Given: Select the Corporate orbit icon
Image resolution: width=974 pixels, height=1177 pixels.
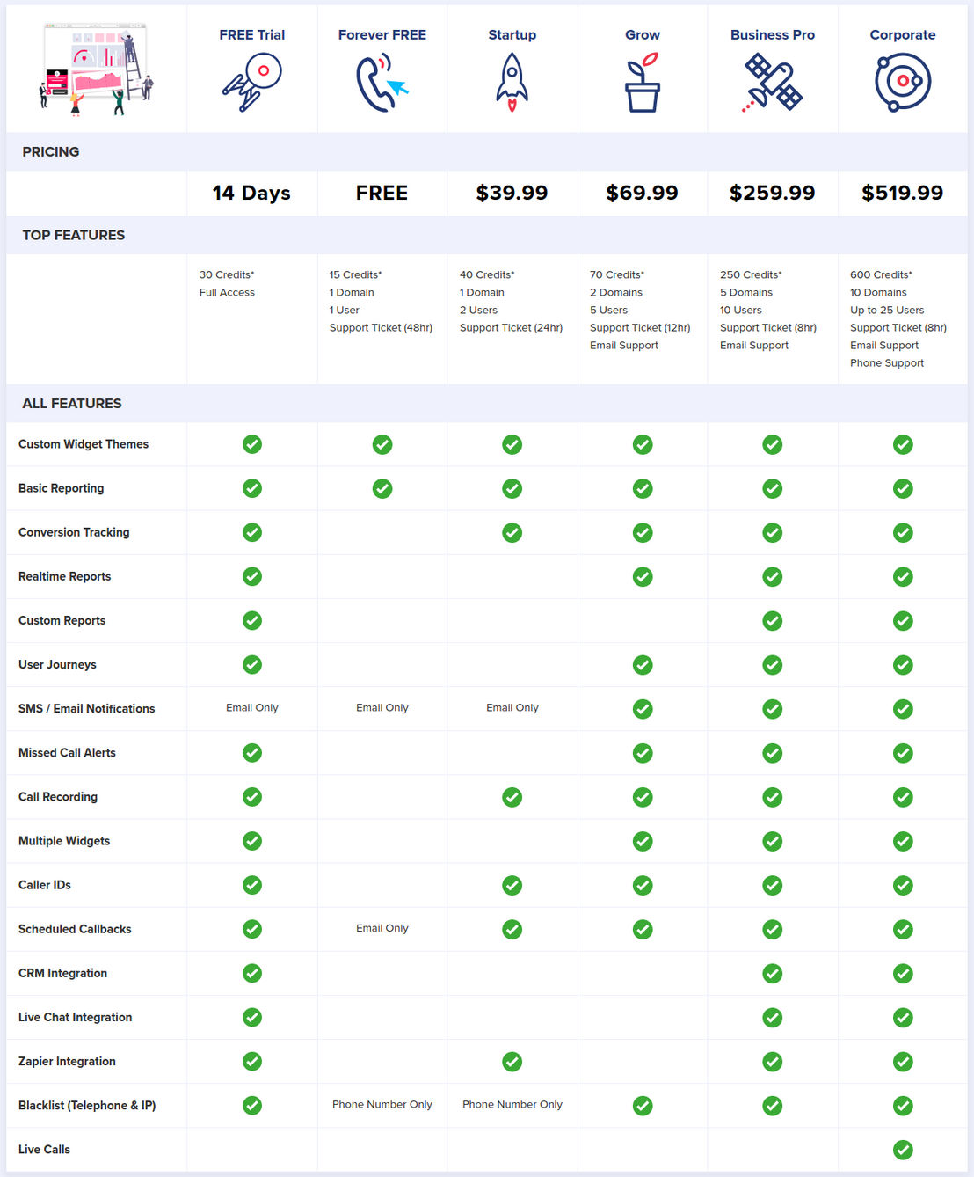Looking at the screenshot, I should [903, 82].
